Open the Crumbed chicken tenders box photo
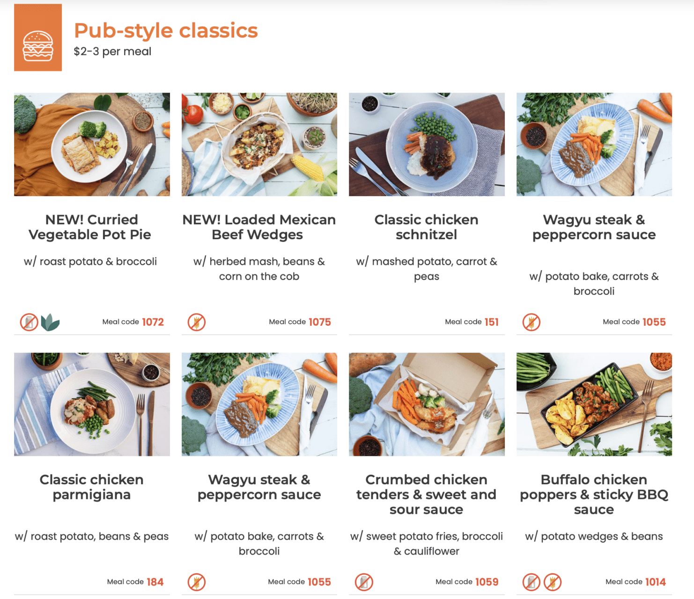 pos(427,404)
